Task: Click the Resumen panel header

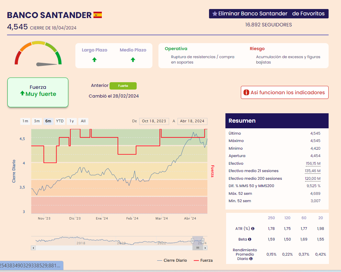Action: pos(277,121)
